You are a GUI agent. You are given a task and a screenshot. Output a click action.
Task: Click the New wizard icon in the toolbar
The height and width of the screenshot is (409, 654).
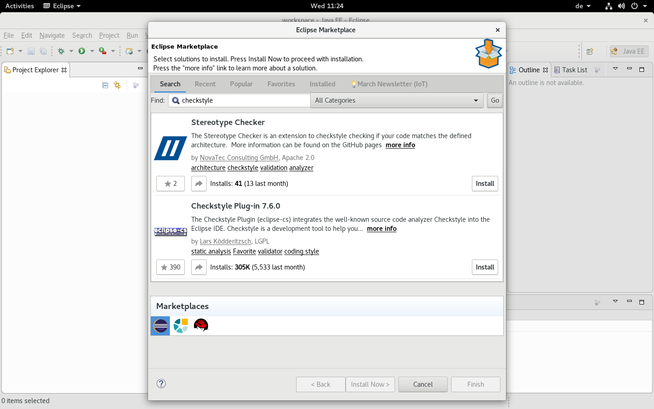tap(10, 51)
